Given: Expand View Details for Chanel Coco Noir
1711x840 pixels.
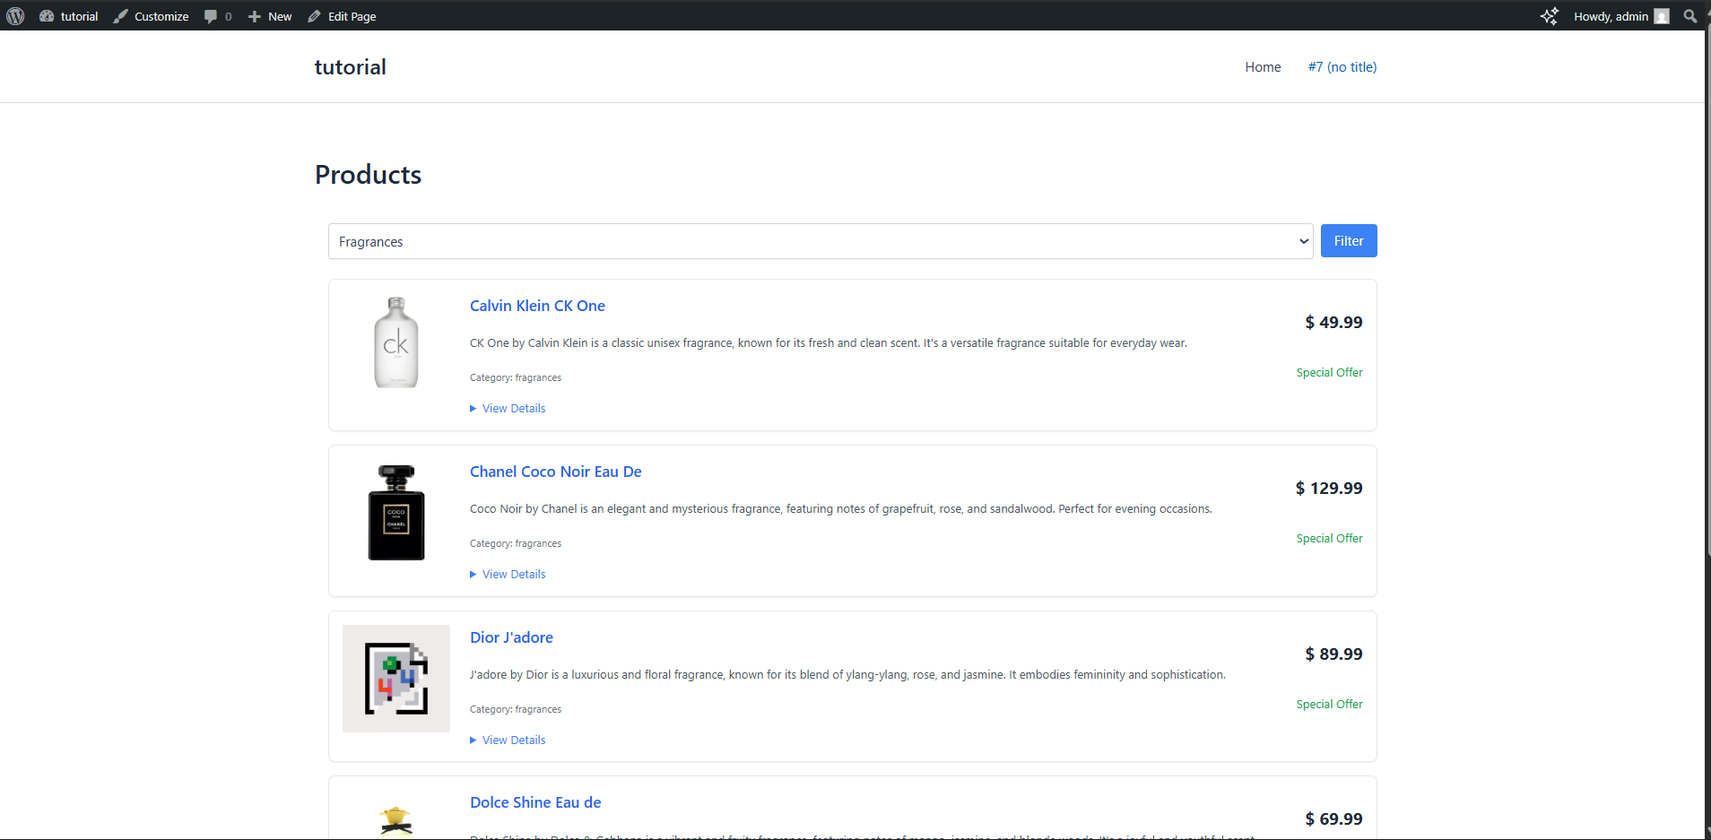Looking at the screenshot, I should pos(508,574).
